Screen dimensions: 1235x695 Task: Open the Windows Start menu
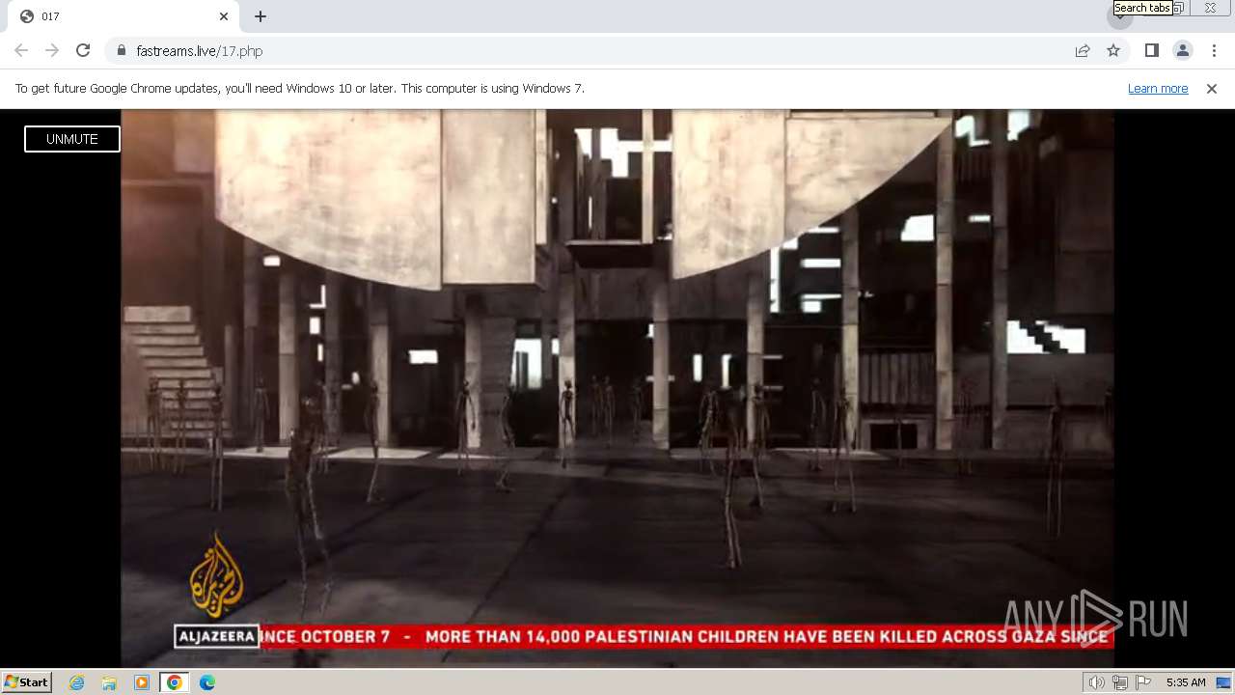click(x=26, y=681)
